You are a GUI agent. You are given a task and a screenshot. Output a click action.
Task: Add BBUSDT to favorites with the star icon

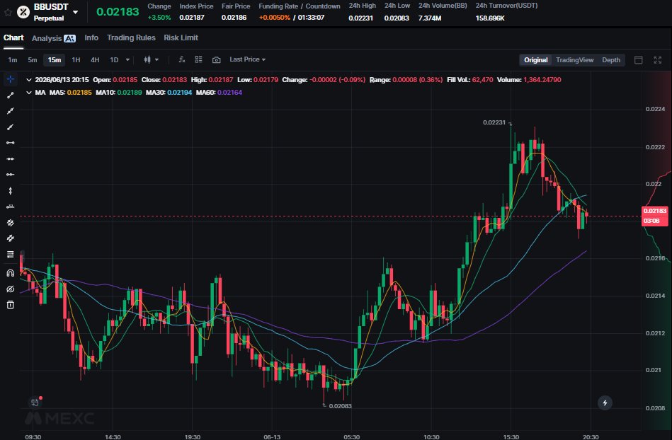pos(8,12)
